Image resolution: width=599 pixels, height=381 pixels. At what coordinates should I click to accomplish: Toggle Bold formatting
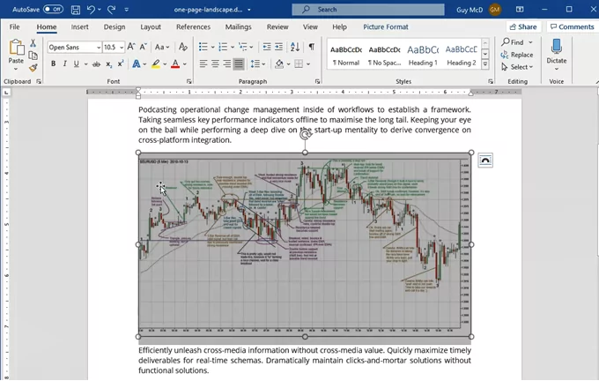point(53,63)
